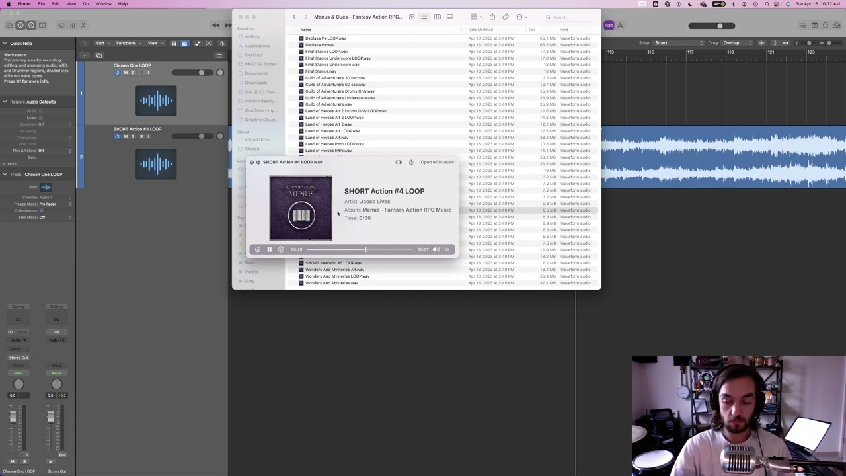Enable the count-in 1234 button
This screenshot has height=476, width=846.
click(x=609, y=26)
